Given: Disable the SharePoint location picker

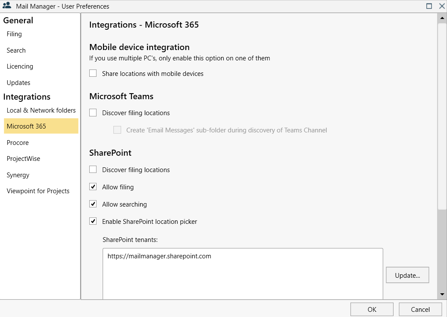Looking at the screenshot, I should (93, 221).
